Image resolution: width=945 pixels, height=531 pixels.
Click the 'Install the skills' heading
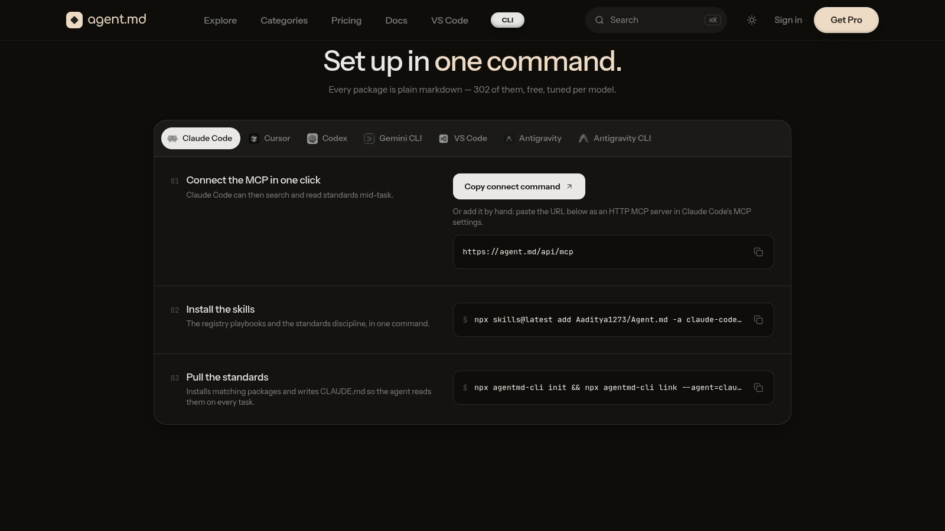[x=220, y=309]
